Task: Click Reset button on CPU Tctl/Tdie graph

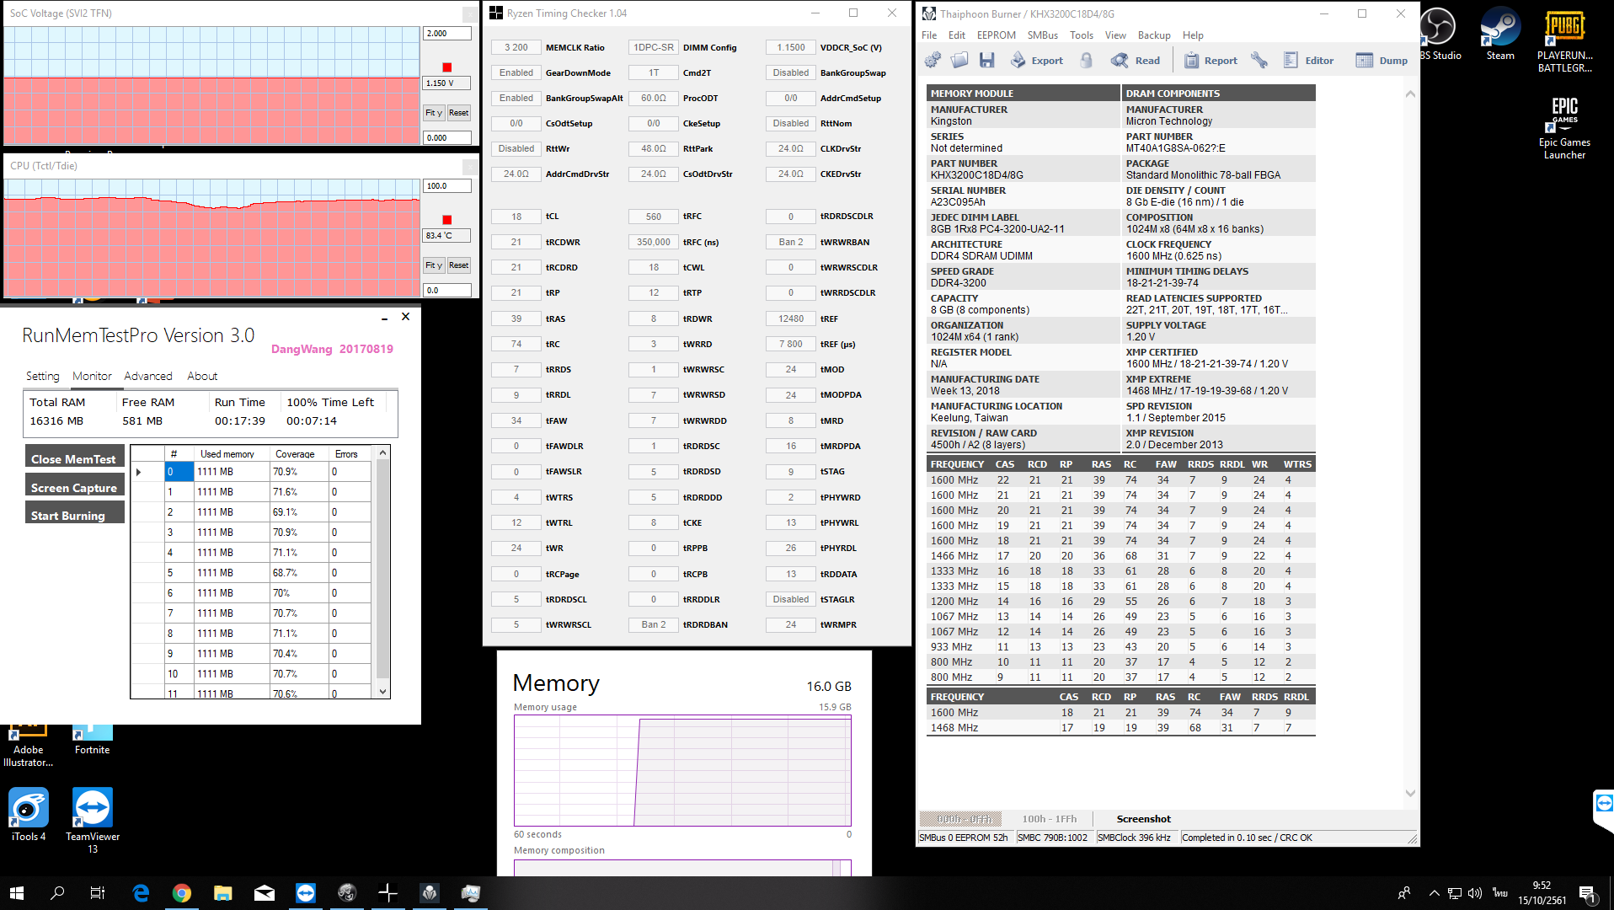Action: tap(458, 265)
